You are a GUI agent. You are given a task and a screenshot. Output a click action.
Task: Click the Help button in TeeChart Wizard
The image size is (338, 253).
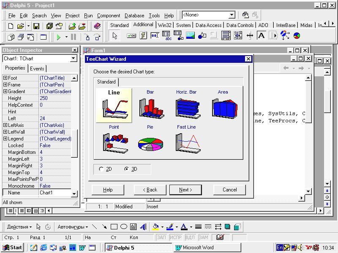108,190
